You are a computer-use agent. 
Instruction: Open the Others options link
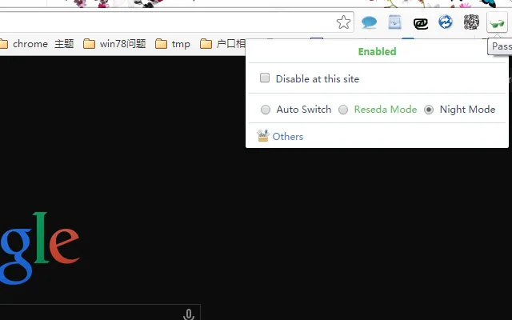coord(288,137)
